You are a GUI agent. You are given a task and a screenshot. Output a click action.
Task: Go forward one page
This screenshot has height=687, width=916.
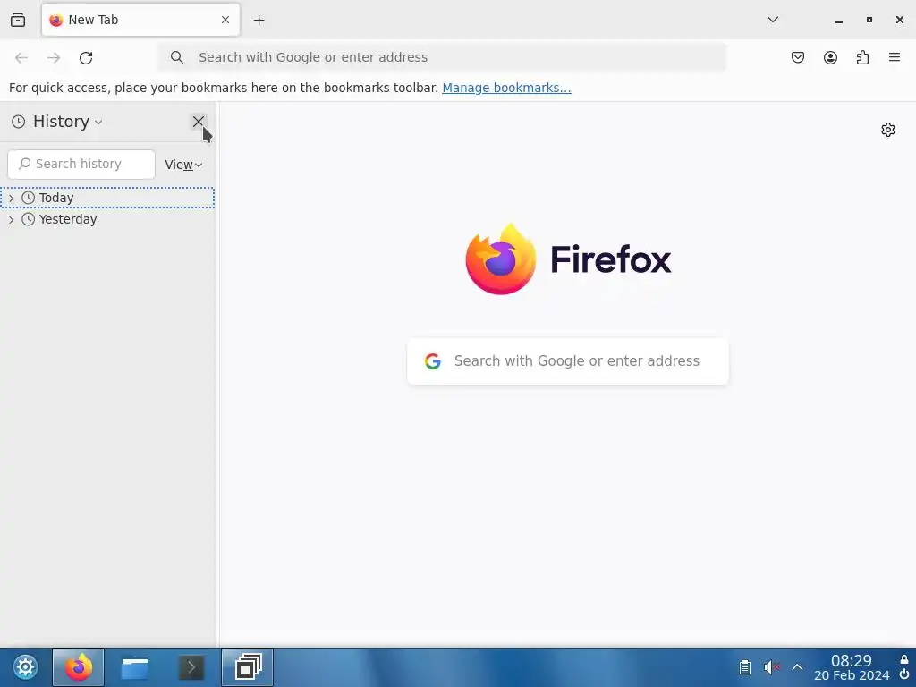point(54,57)
